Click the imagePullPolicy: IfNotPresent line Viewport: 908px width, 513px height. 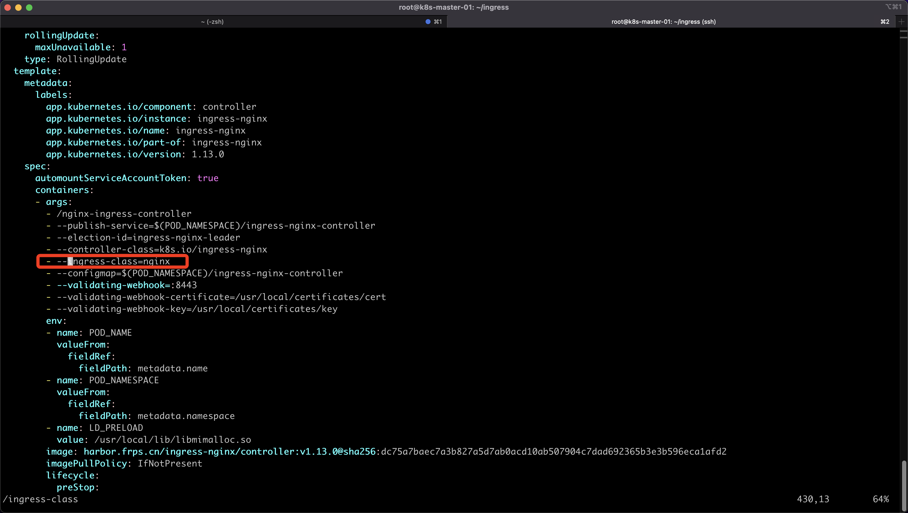tap(124, 463)
